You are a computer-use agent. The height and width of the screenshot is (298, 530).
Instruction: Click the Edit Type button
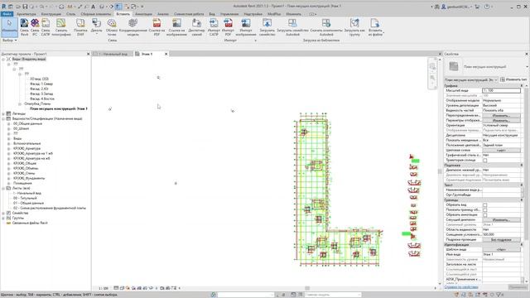[x=513, y=79]
